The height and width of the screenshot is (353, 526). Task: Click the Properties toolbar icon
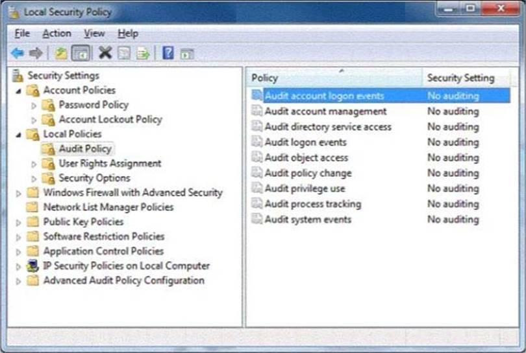pos(125,53)
